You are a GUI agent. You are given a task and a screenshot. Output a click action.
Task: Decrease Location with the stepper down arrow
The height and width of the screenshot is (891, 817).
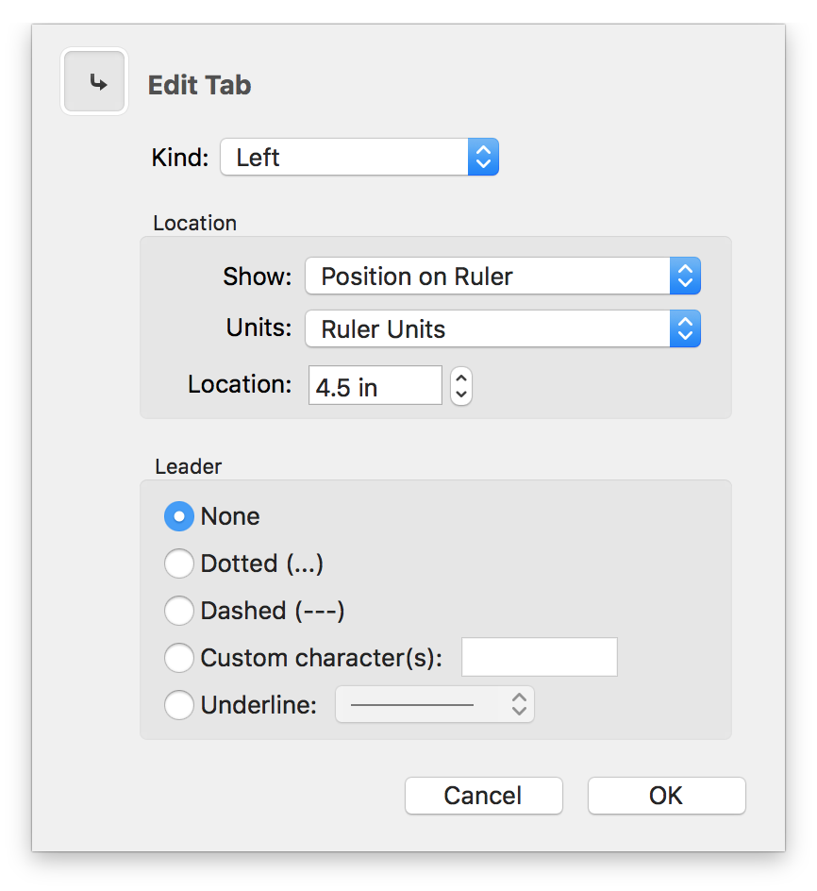(461, 395)
